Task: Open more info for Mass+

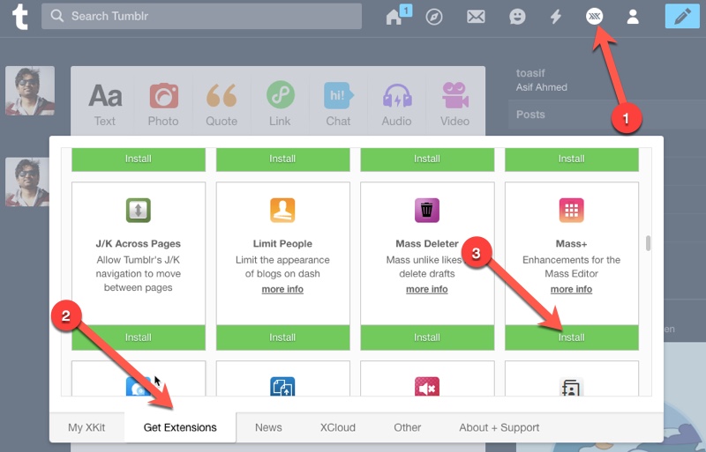Action: tap(571, 289)
